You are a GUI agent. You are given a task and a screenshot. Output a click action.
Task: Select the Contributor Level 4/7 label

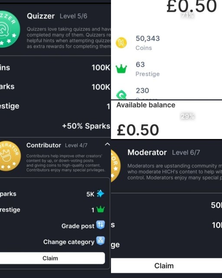[x=76, y=146]
